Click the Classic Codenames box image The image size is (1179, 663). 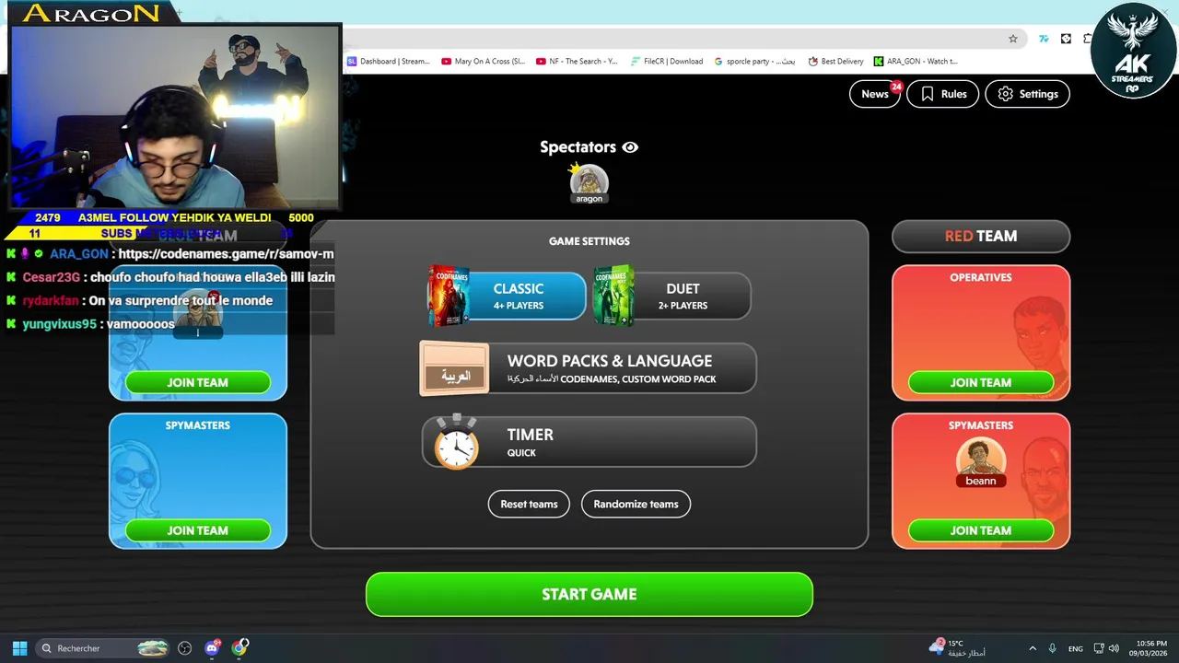click(x=449, y=296)
